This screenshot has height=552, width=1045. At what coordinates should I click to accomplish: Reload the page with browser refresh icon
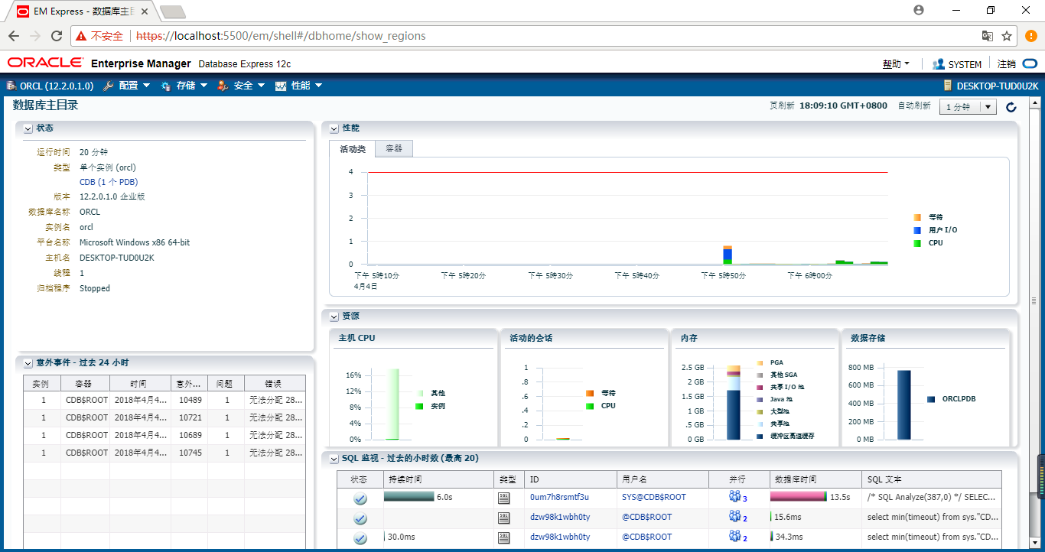(57, 36)
